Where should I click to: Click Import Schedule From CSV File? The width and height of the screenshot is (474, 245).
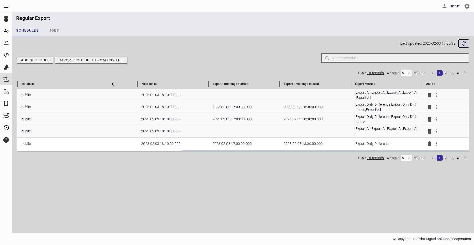(x=91, y=60)
